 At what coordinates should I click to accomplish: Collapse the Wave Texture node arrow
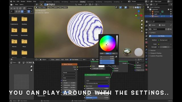coord(63,64)
